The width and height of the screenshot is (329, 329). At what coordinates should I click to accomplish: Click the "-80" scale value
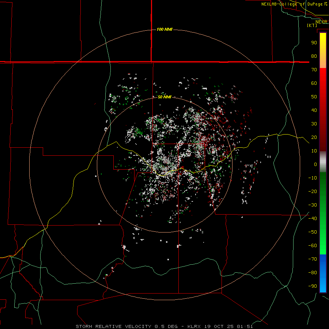pos(313,273)
